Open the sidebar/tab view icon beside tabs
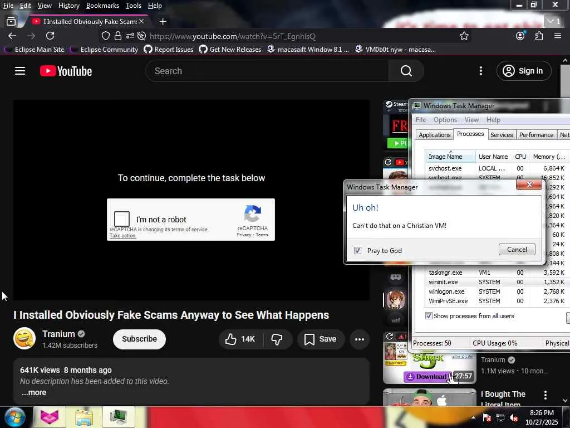The image size is (570, 428). click(11, 22)
